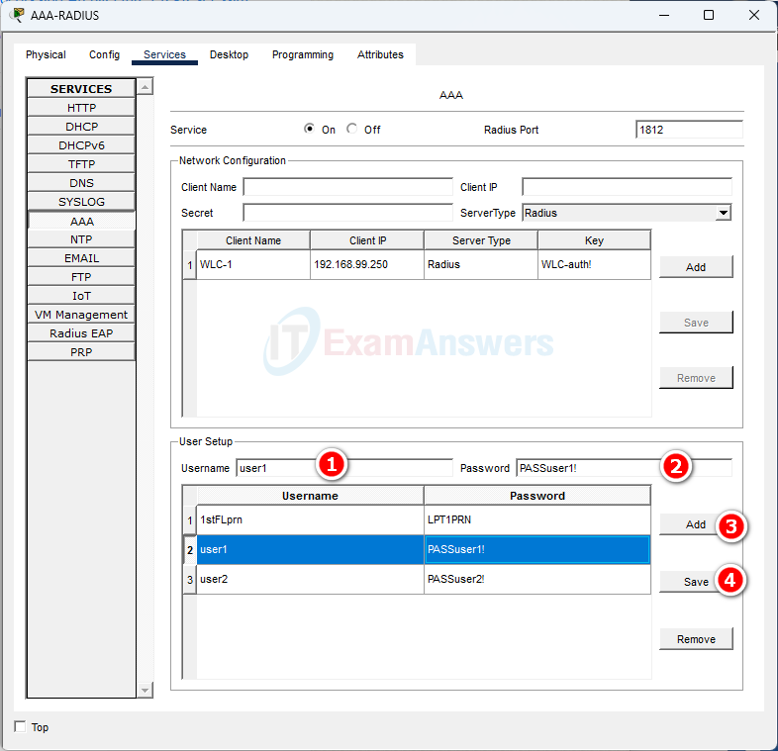The width and height of the screenshot is (778, 751).
Task: Open the DHCP service settings
Action: (x=81, y=127)
